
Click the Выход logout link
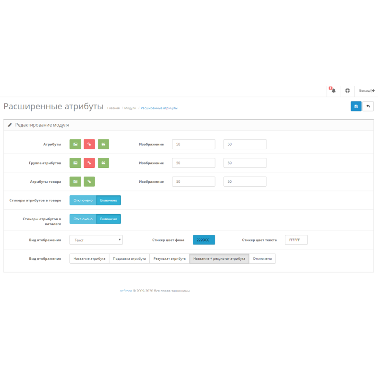(x=366, y=90)
